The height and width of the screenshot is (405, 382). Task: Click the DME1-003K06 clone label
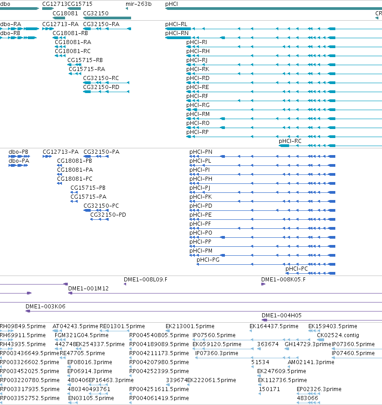(45, 307)
